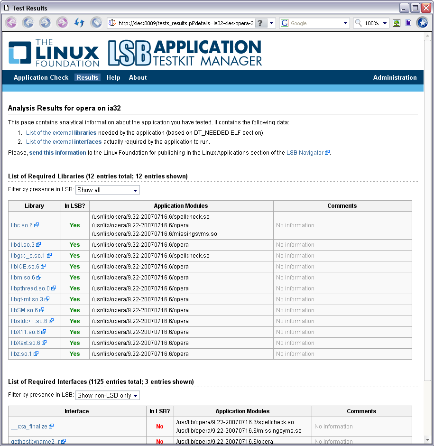Open the About menu item
This screenshot has height=446, width=434.
click(138, 77)
